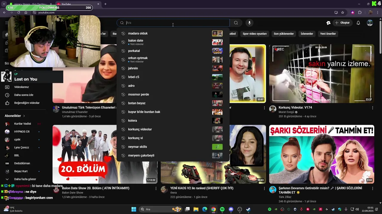Click the 'botan beyaz' suggestion text

[x=137, y=103]
